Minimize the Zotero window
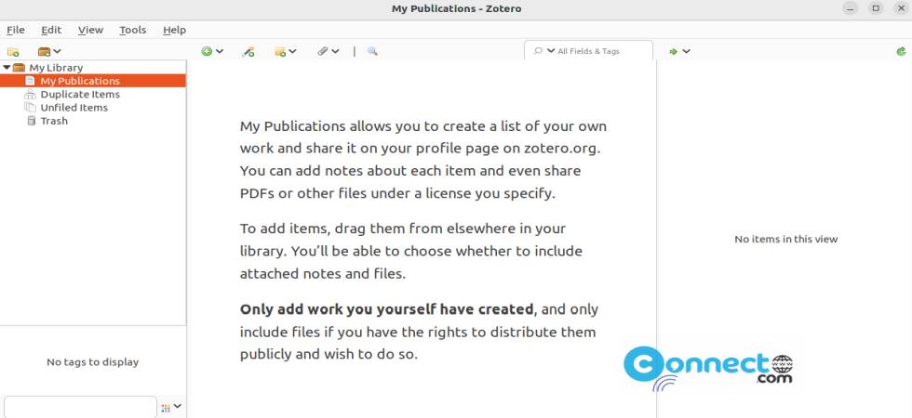 [851, 8]
